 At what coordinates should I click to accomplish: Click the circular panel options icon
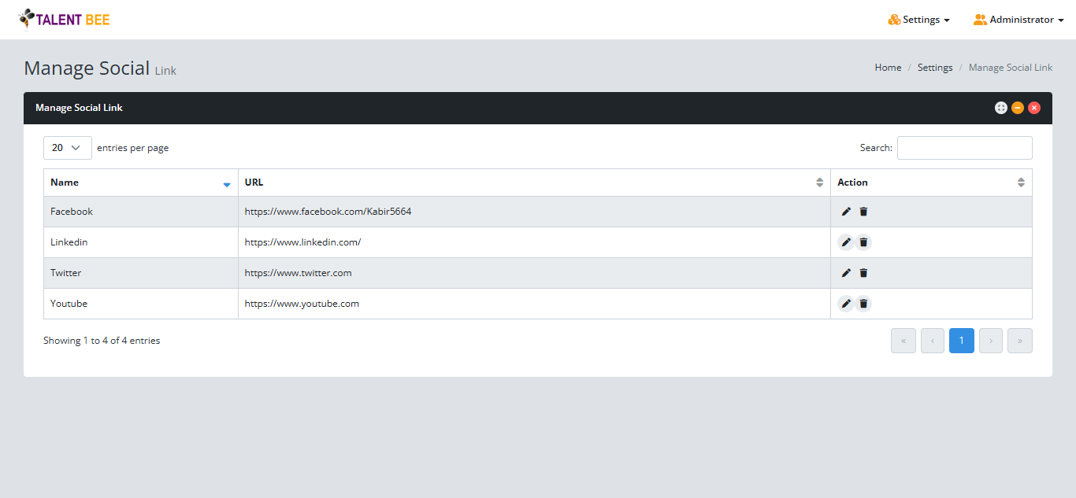coord(1000,107)
